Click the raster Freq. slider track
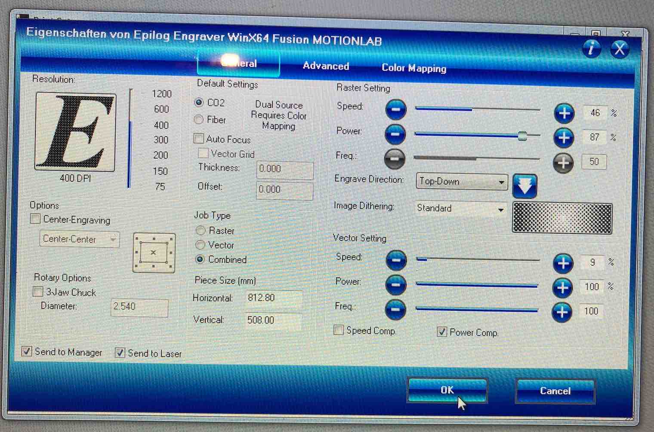This screenshot has height=432, width=654. point(477,158)
